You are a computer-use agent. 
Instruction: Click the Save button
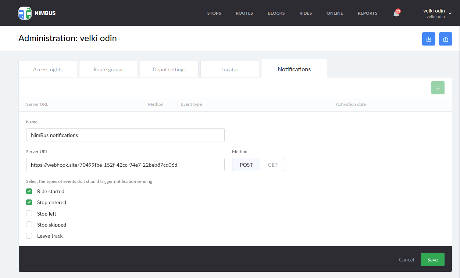(x=432, y=259)
